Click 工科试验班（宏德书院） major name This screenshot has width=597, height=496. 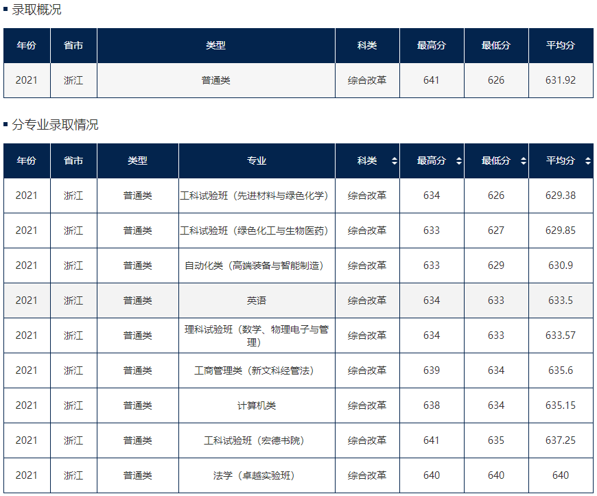pos(257,440)
